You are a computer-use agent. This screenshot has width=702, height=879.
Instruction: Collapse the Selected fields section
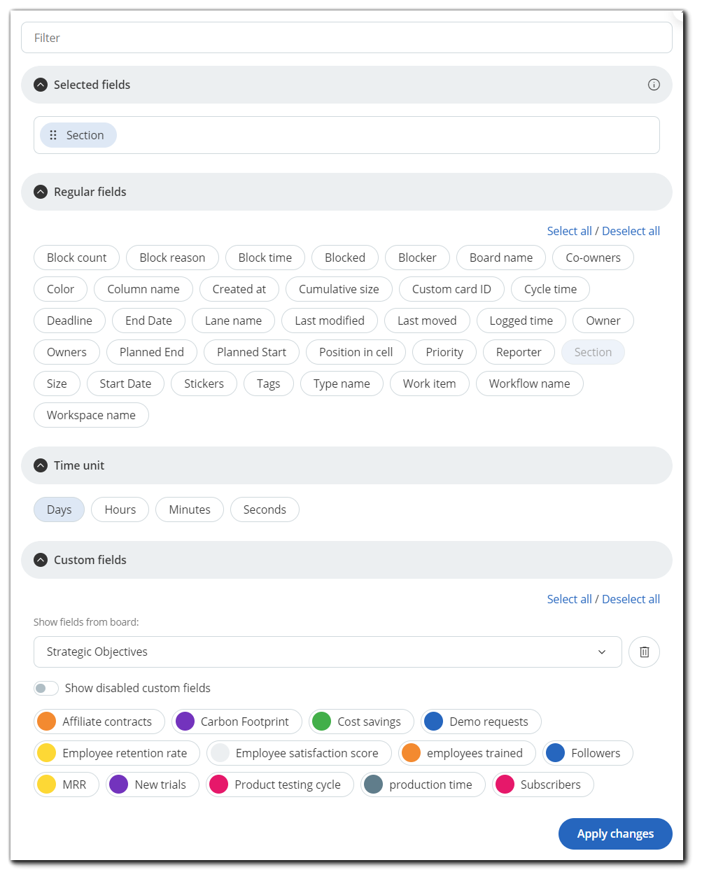(x=41, y=85)
